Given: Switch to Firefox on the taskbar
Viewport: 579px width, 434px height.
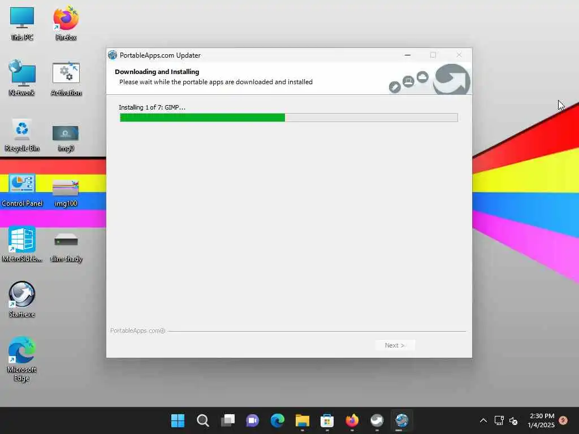Looking at the screenshot, I should point(352,420).
